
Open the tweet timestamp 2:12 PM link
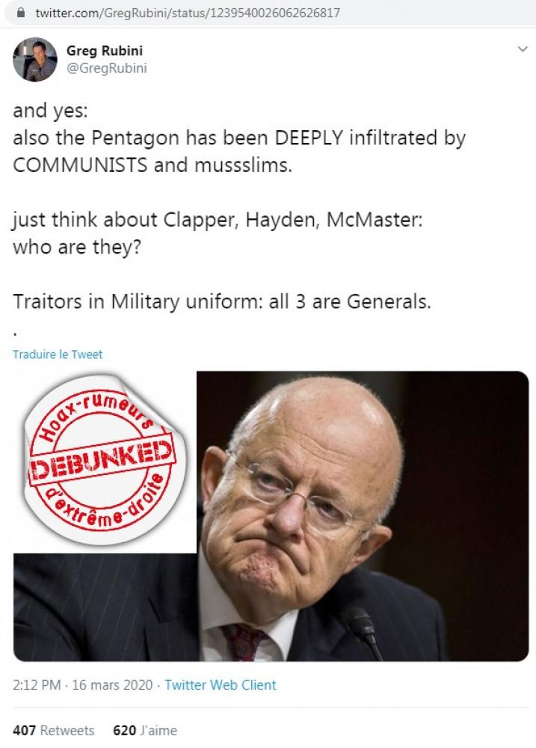click(37, 685)
